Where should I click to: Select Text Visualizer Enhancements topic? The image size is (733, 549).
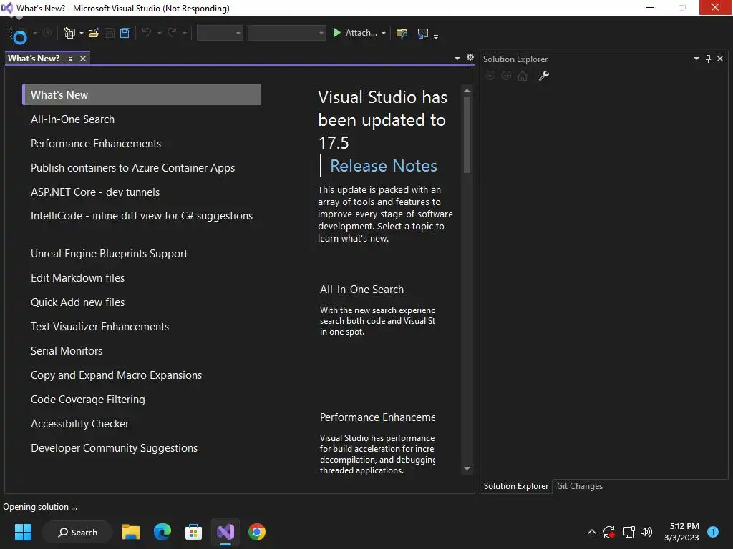(x=99, y=326)
